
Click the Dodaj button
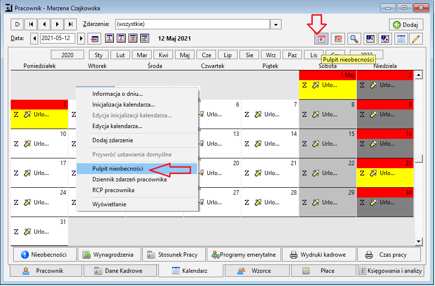406,24
